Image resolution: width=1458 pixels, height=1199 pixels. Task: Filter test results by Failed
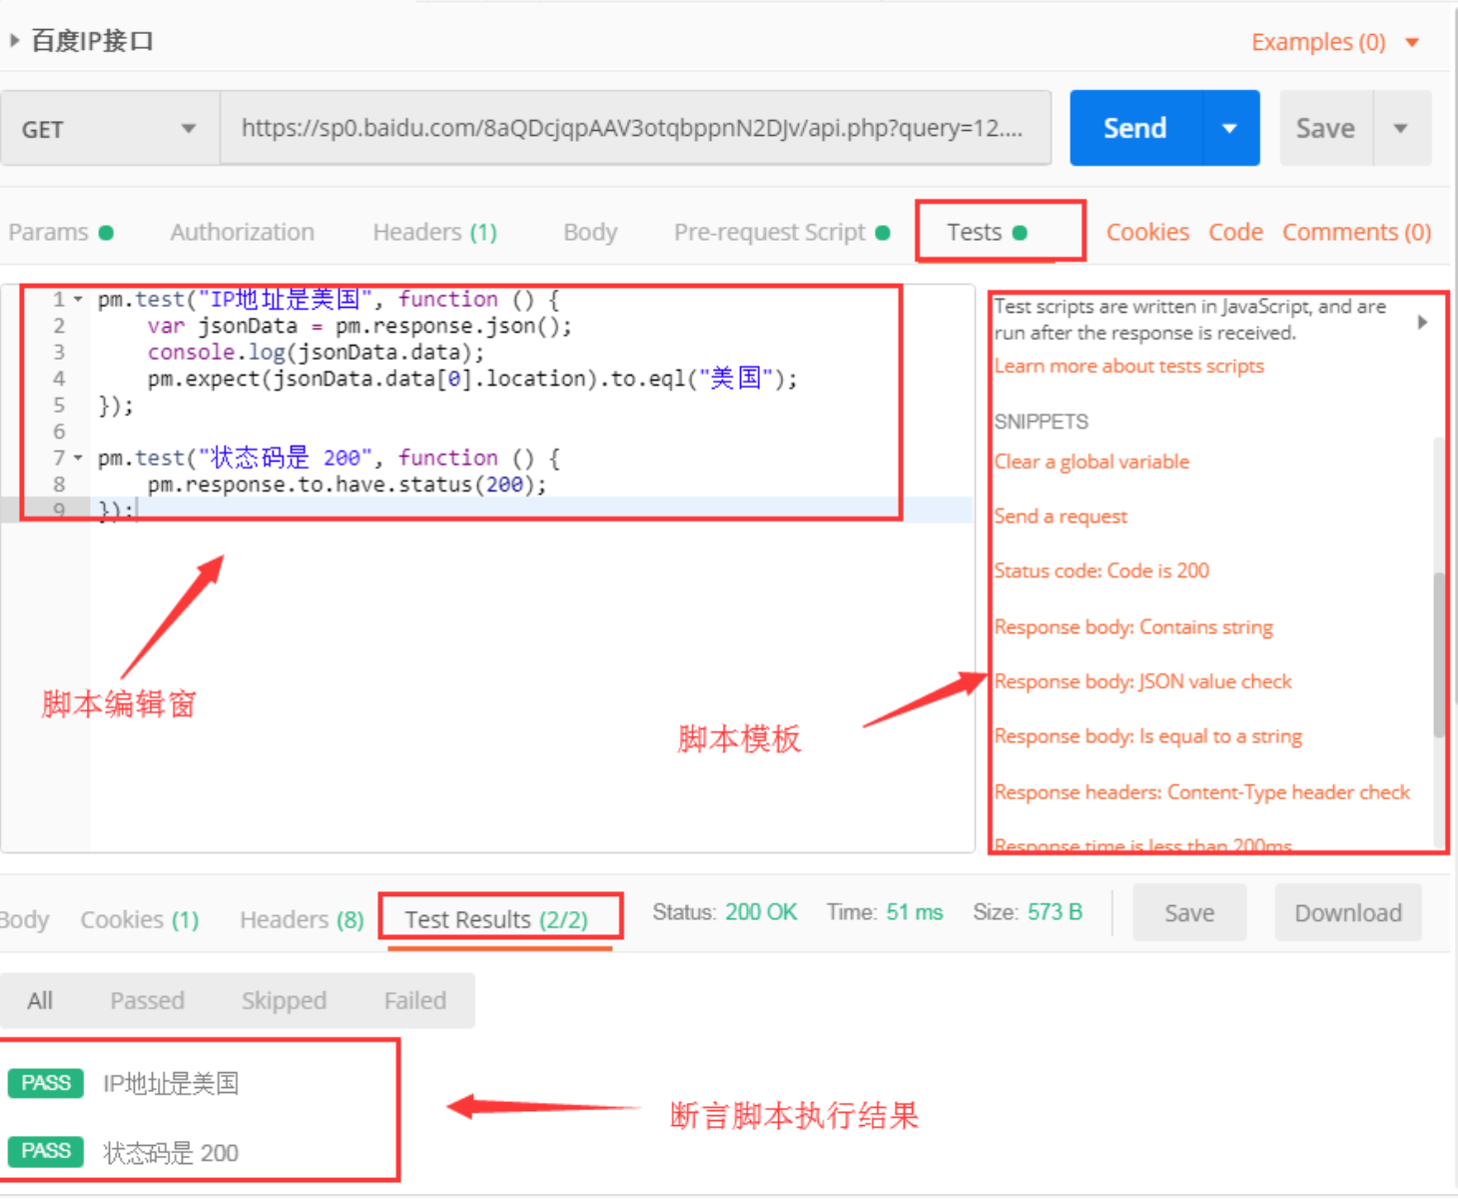[x=415, y=1000]
